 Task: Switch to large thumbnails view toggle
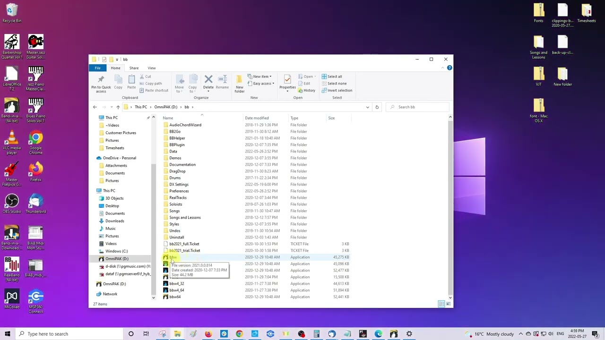coord(448,304)
